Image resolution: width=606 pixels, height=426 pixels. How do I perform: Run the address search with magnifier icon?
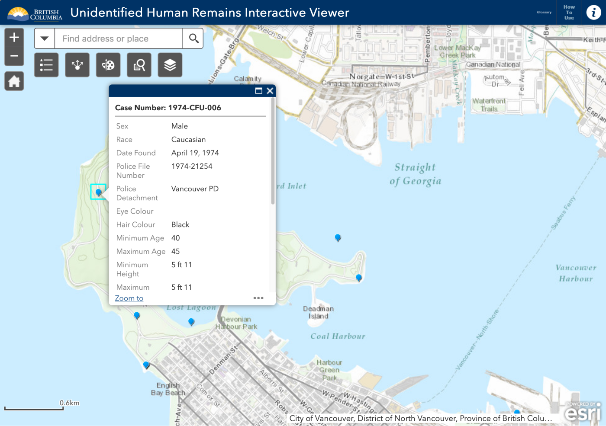(x=193, y=38)
